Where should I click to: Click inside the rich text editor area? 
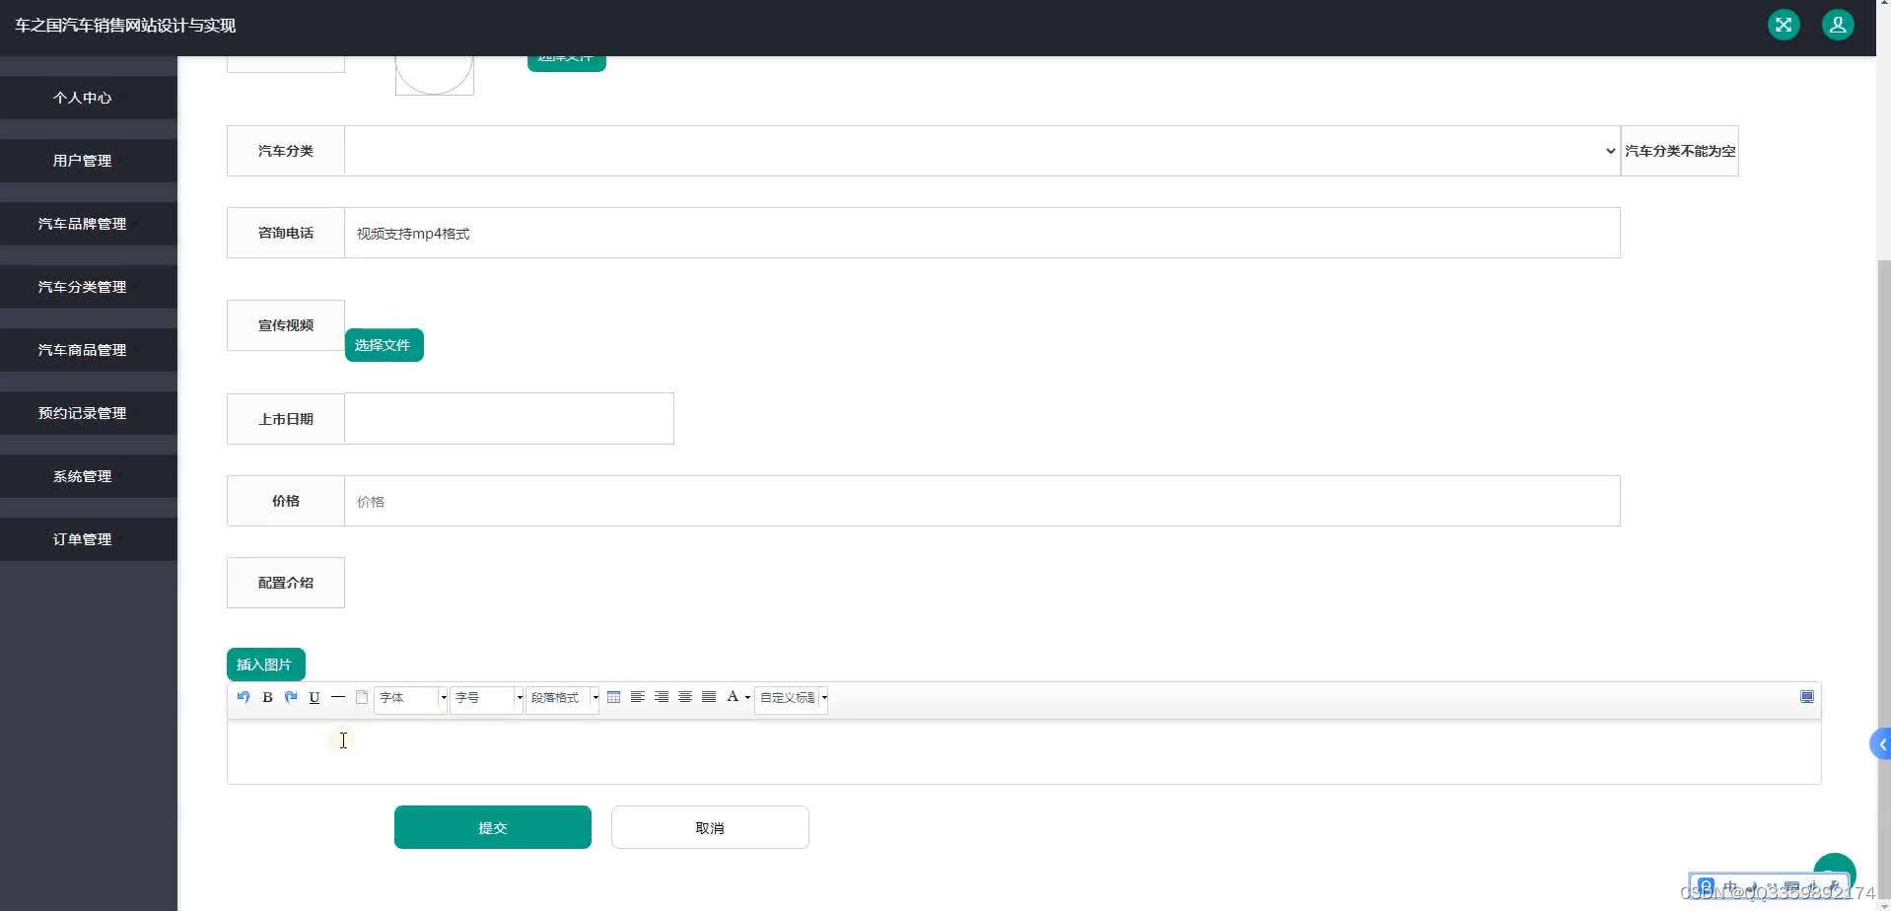[1023, 751]
